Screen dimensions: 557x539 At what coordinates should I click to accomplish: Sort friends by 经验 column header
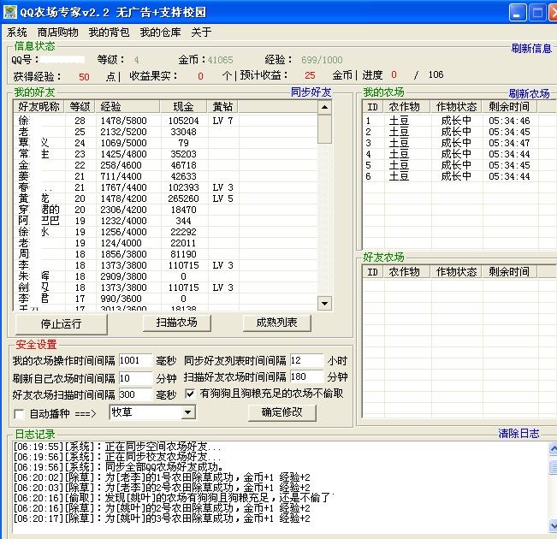pos(127,107)
